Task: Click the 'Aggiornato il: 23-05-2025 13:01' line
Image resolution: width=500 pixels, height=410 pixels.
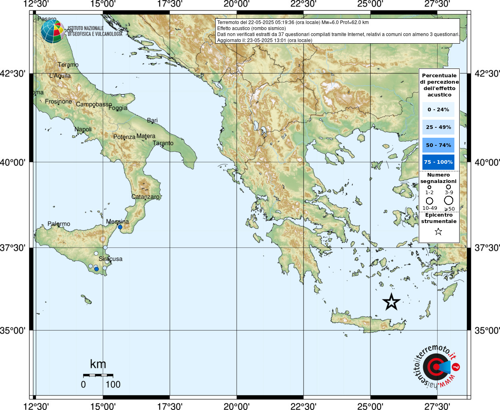Action: click(265, 40)
